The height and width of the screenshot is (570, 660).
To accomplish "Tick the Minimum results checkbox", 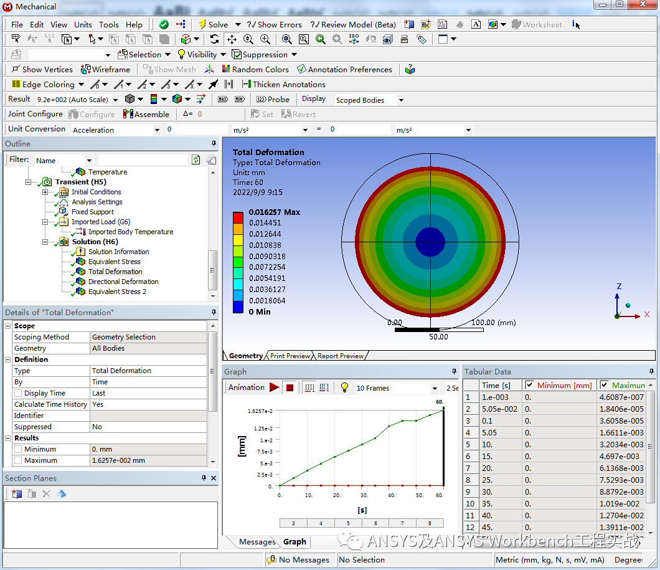I will pos(18,449).
